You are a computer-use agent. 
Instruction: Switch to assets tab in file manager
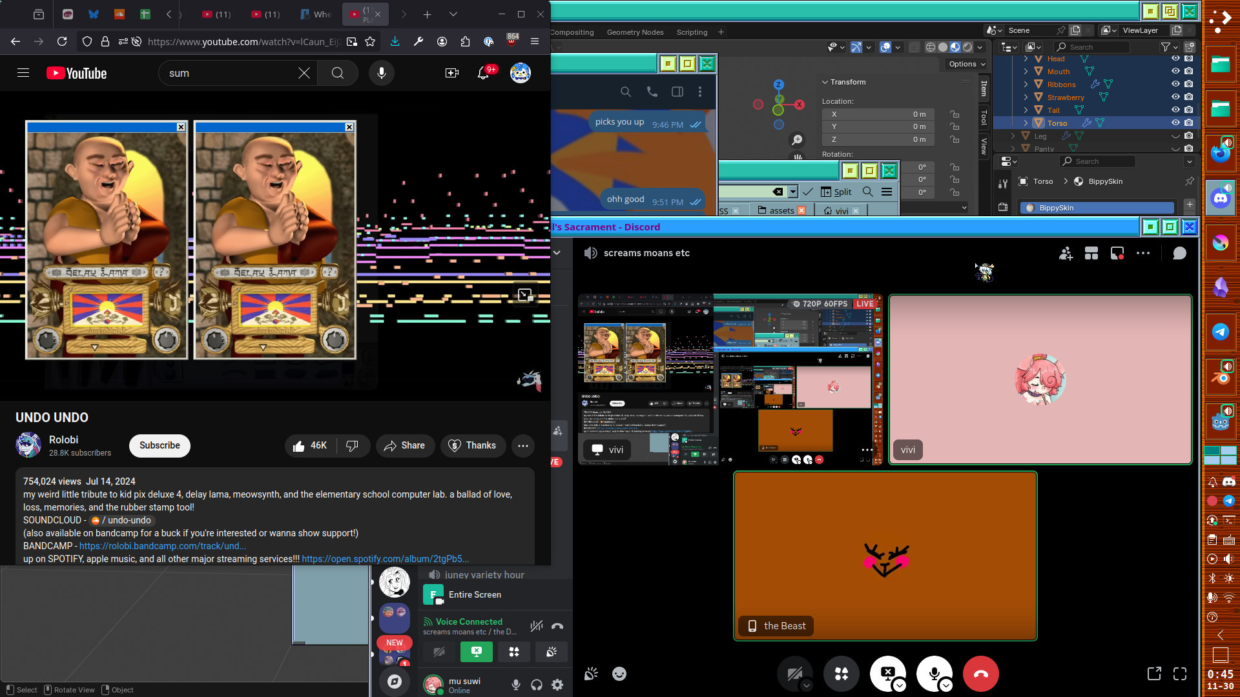click(x=781, y=210)
